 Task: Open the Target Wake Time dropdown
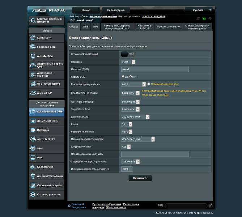[x=130, y=109]
